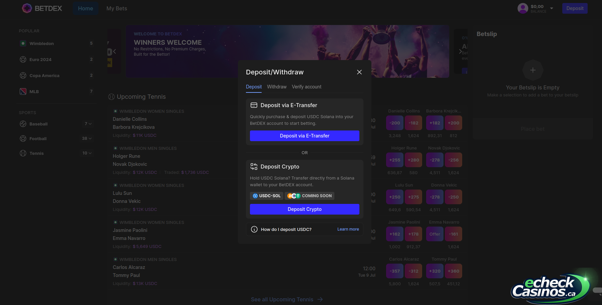Click the Deposit Crypto QR icon
The width and height of the screenshot is (602, 305).
254,167
